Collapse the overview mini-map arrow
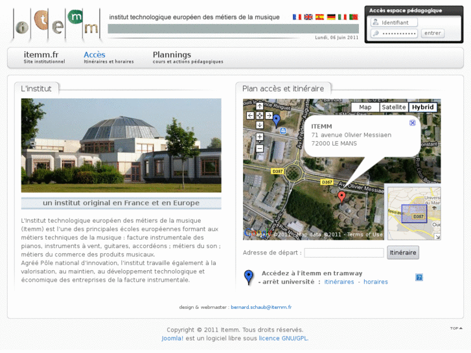The height and width of the screenshot is (353, 471). pos(437,237)
